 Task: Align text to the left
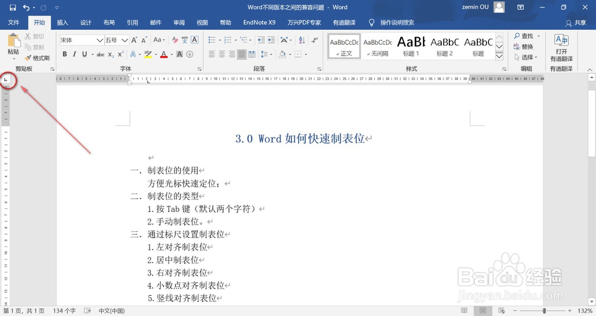212,54
